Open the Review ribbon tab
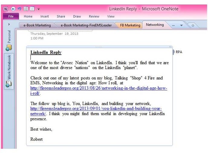The image size is (208, 153). point(94,16)
